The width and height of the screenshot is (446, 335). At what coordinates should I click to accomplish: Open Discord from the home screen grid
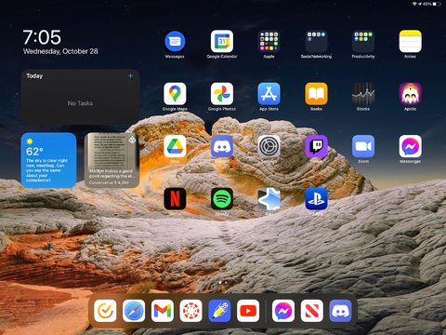[x=222, y=146]
